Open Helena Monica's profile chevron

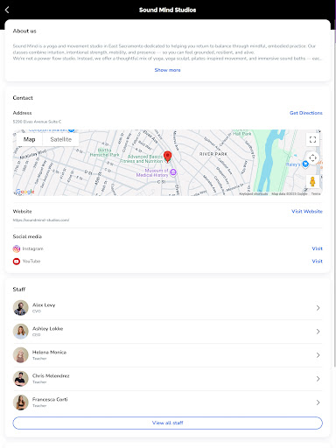coord(318,355)
